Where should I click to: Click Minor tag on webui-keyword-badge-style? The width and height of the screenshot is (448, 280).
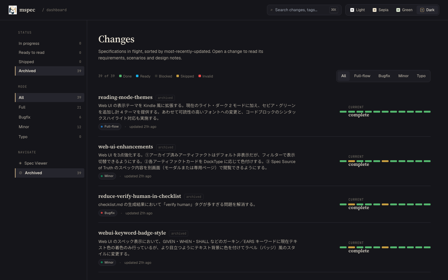point(107,263)
